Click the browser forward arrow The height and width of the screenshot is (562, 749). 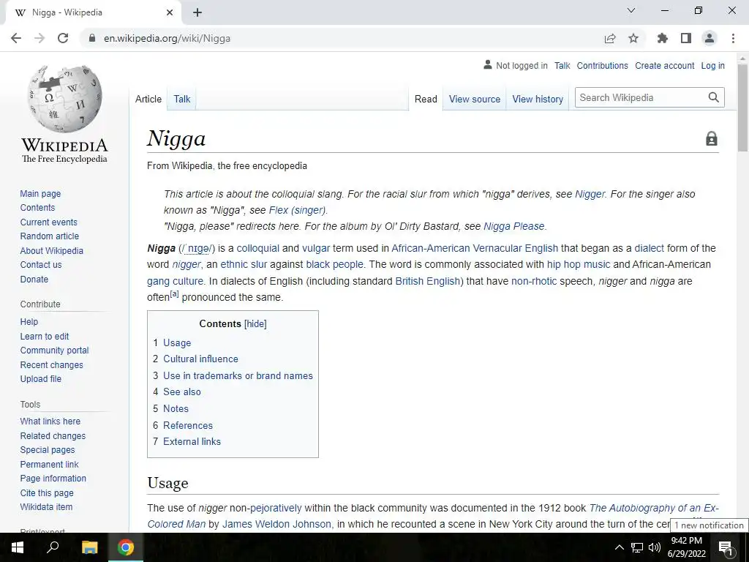click(x=39, y=38)
